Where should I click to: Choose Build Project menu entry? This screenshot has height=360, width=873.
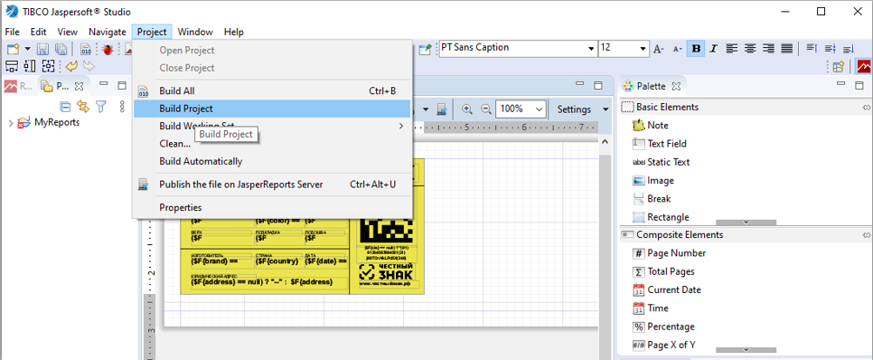tap(272, 109)
